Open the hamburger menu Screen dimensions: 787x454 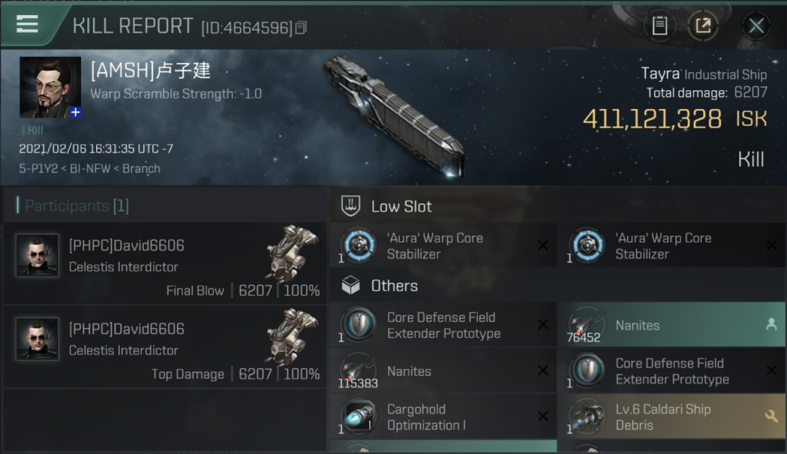click(27, 24)
